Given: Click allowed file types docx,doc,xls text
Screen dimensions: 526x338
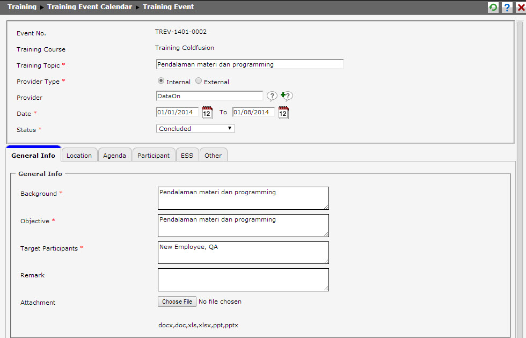Looking at the screenshot, I should tap(198, 325).
